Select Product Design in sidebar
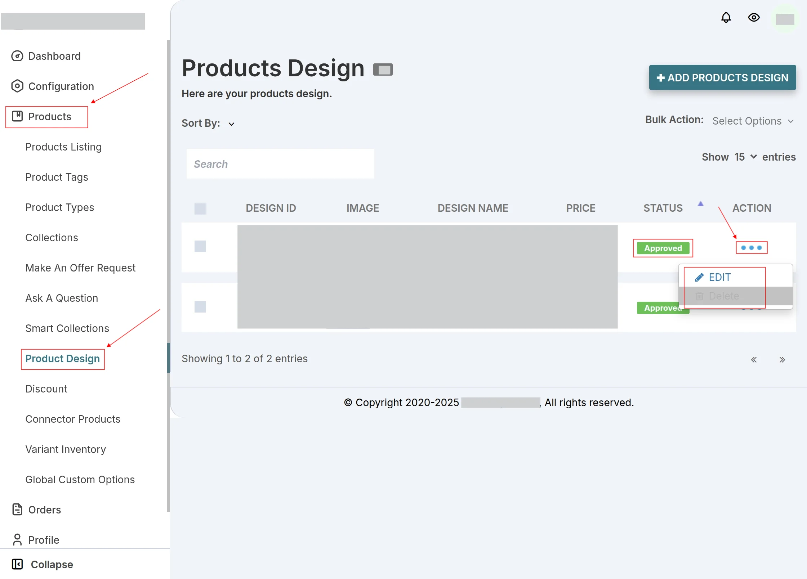This screenshot has height=579, width=807. click(62, 359)
